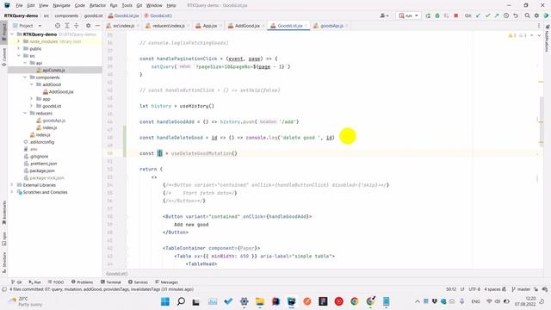This screenshot has height=310, width=551.
Task: Open the npm tool window on left strip
Action: (3, 239)
